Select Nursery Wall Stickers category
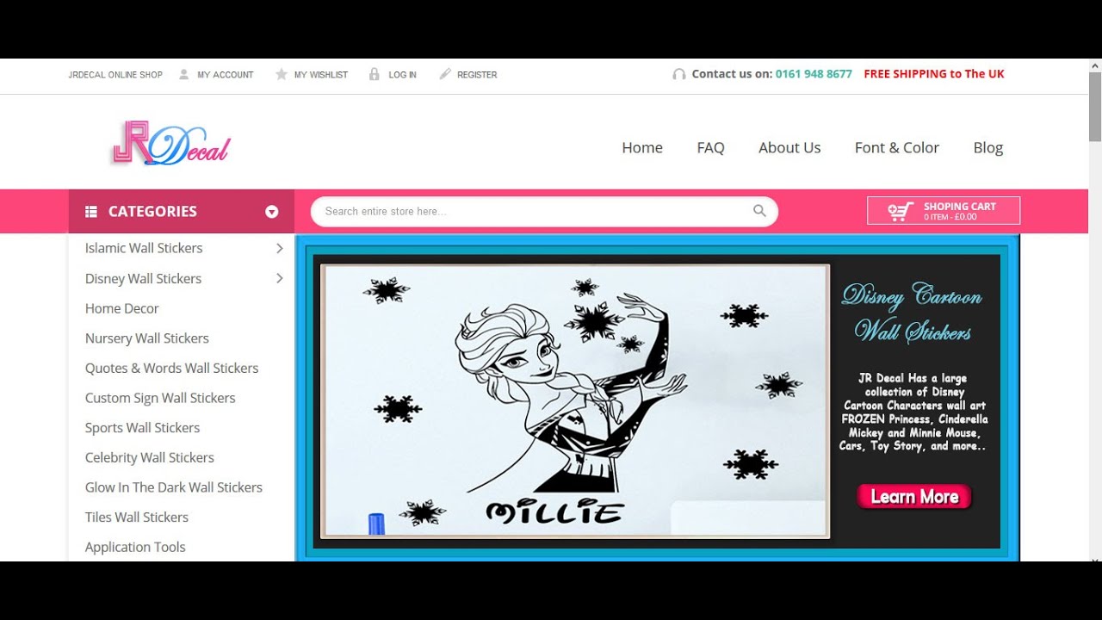This screenshot has height=620, width=1102. tap(146, 338)
